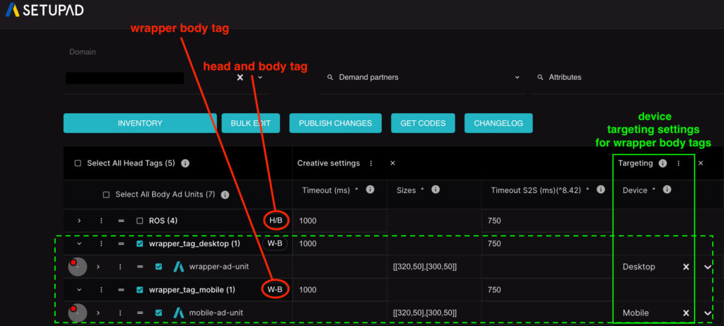Click reorder handle of wrapper_tag_mobile row
The height and width of the screenshot is (326, 724).
(121, 290)
